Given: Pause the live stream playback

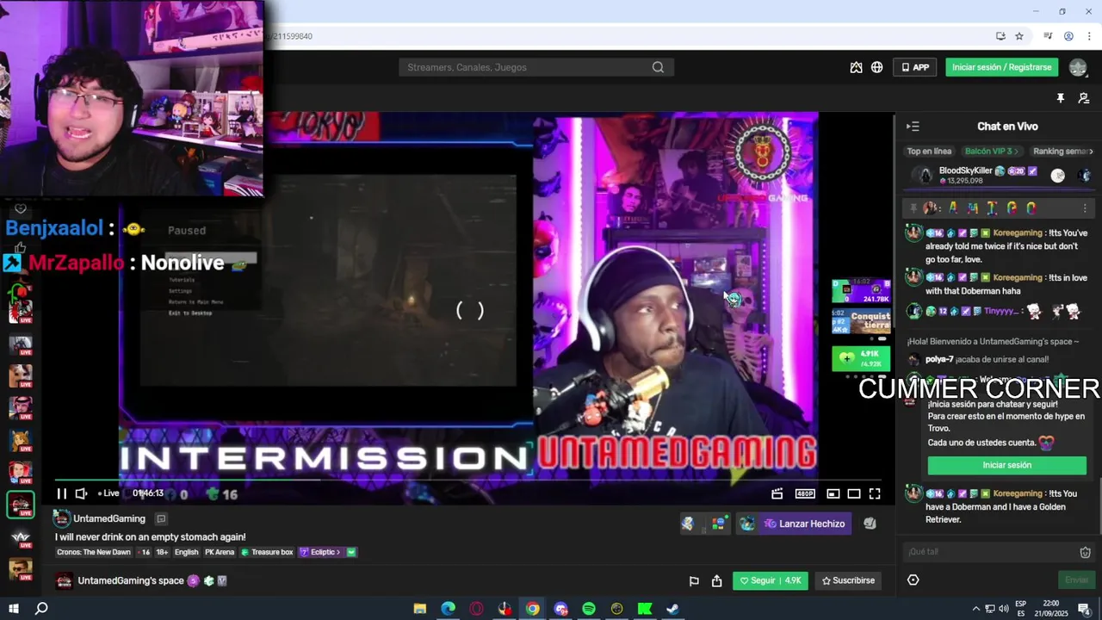Looking at the screenshot, I should pyautogui.click(x=62, y=493).
